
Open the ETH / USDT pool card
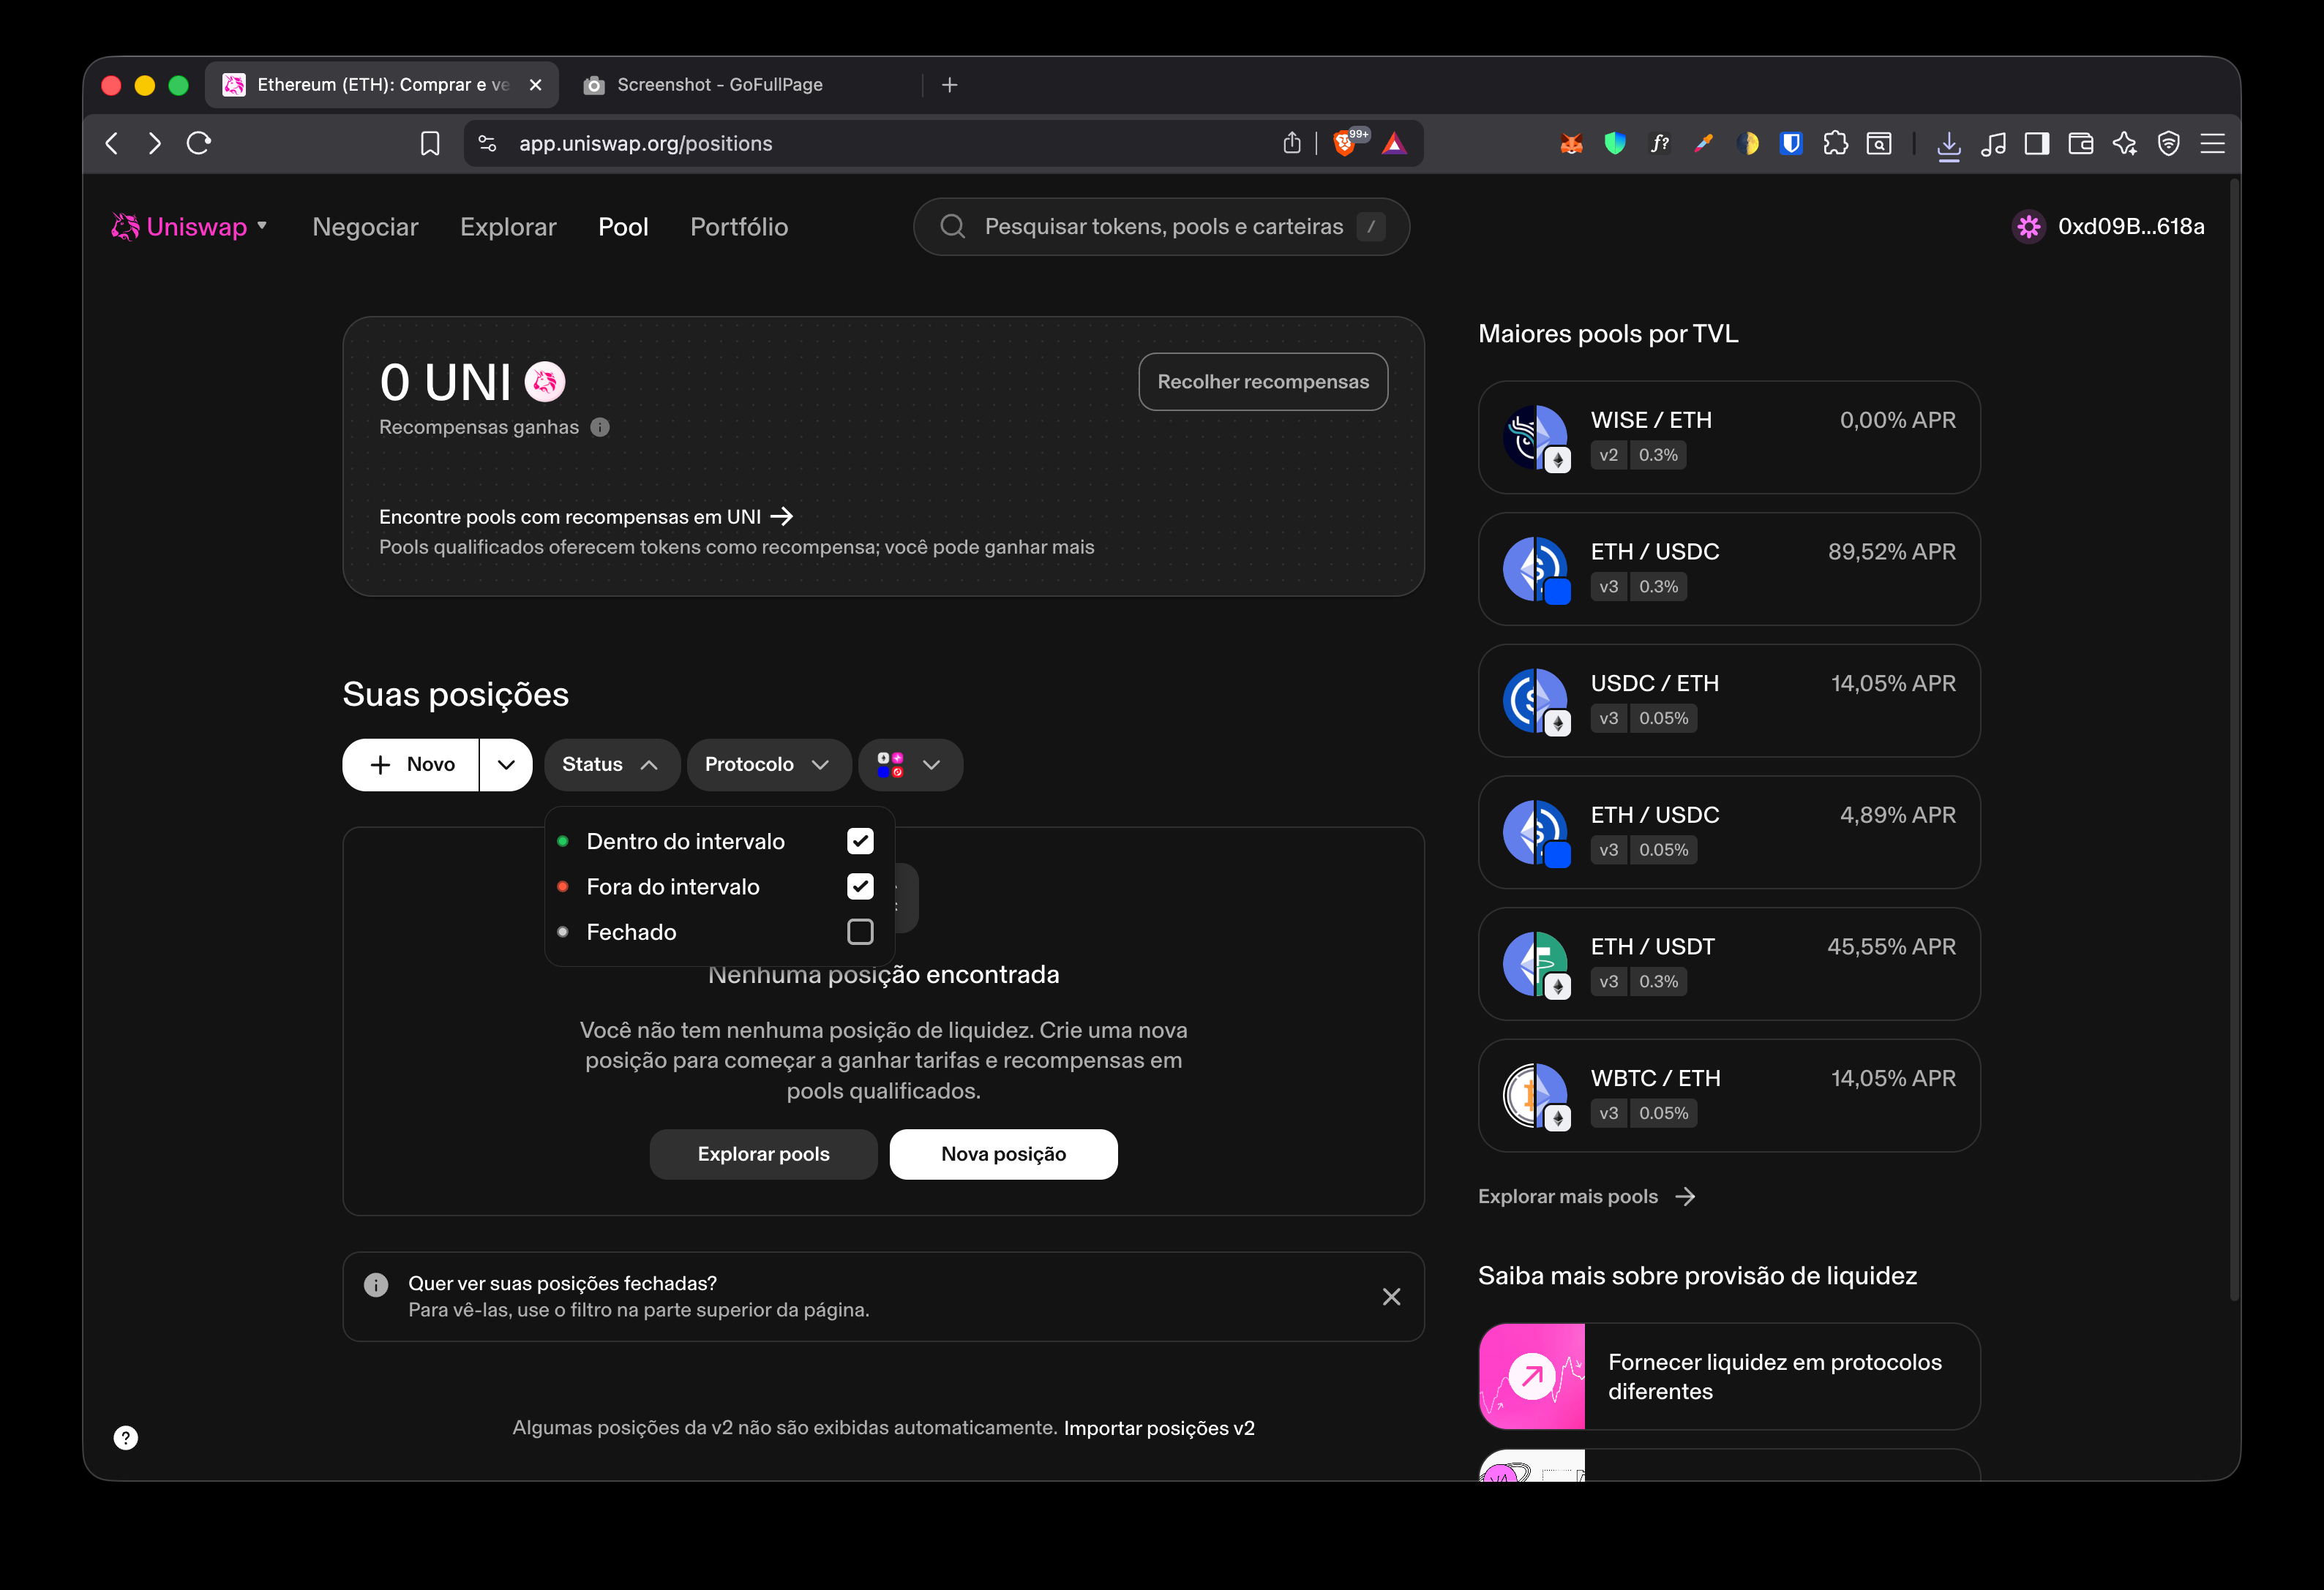coord(1729,963)
